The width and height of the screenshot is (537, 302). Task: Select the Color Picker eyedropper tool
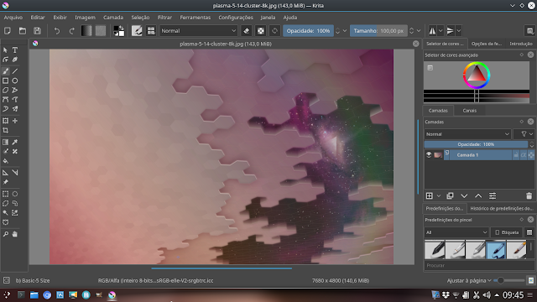point(15,142)
